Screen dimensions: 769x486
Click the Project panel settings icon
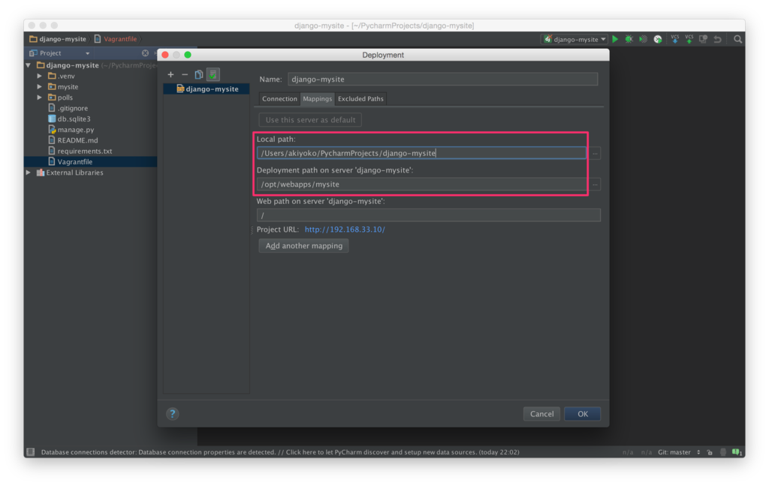tap(145, 53)
